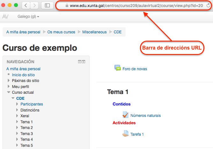213x149 pixels.
Task: Open 'Tarefa 1' assignment link
Action: click(x=137, y=134)
